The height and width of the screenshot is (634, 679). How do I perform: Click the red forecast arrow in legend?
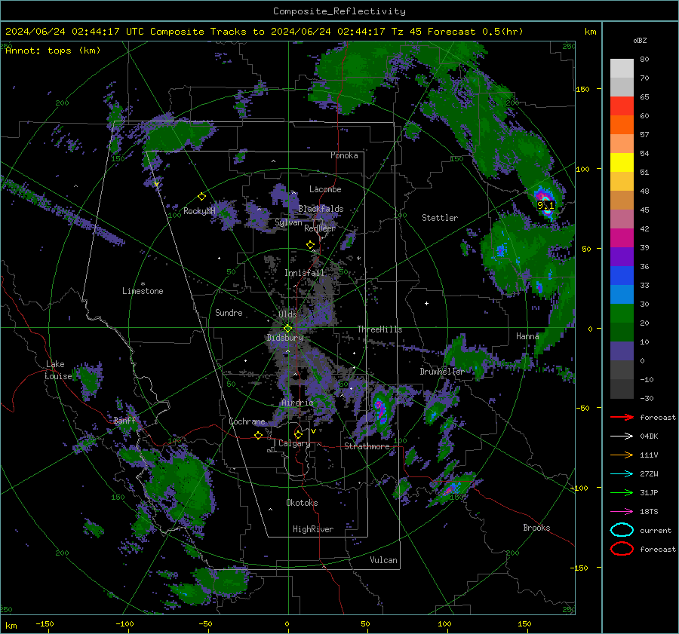[622, 417]
